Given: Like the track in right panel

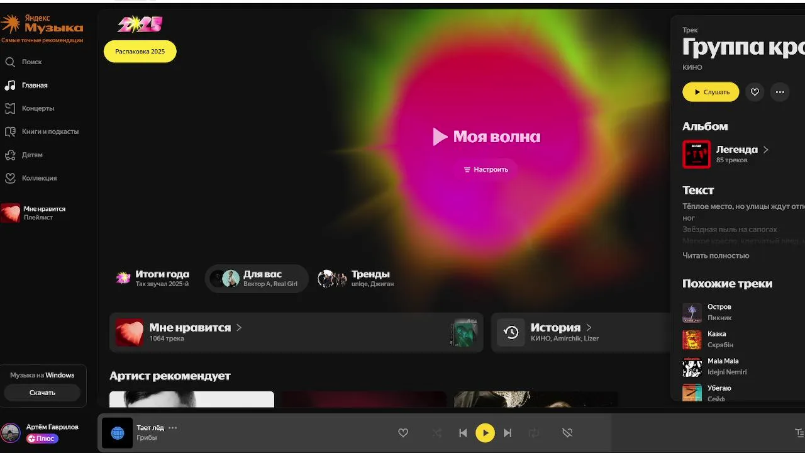Looking at the screenshot, I should (755, 92).
